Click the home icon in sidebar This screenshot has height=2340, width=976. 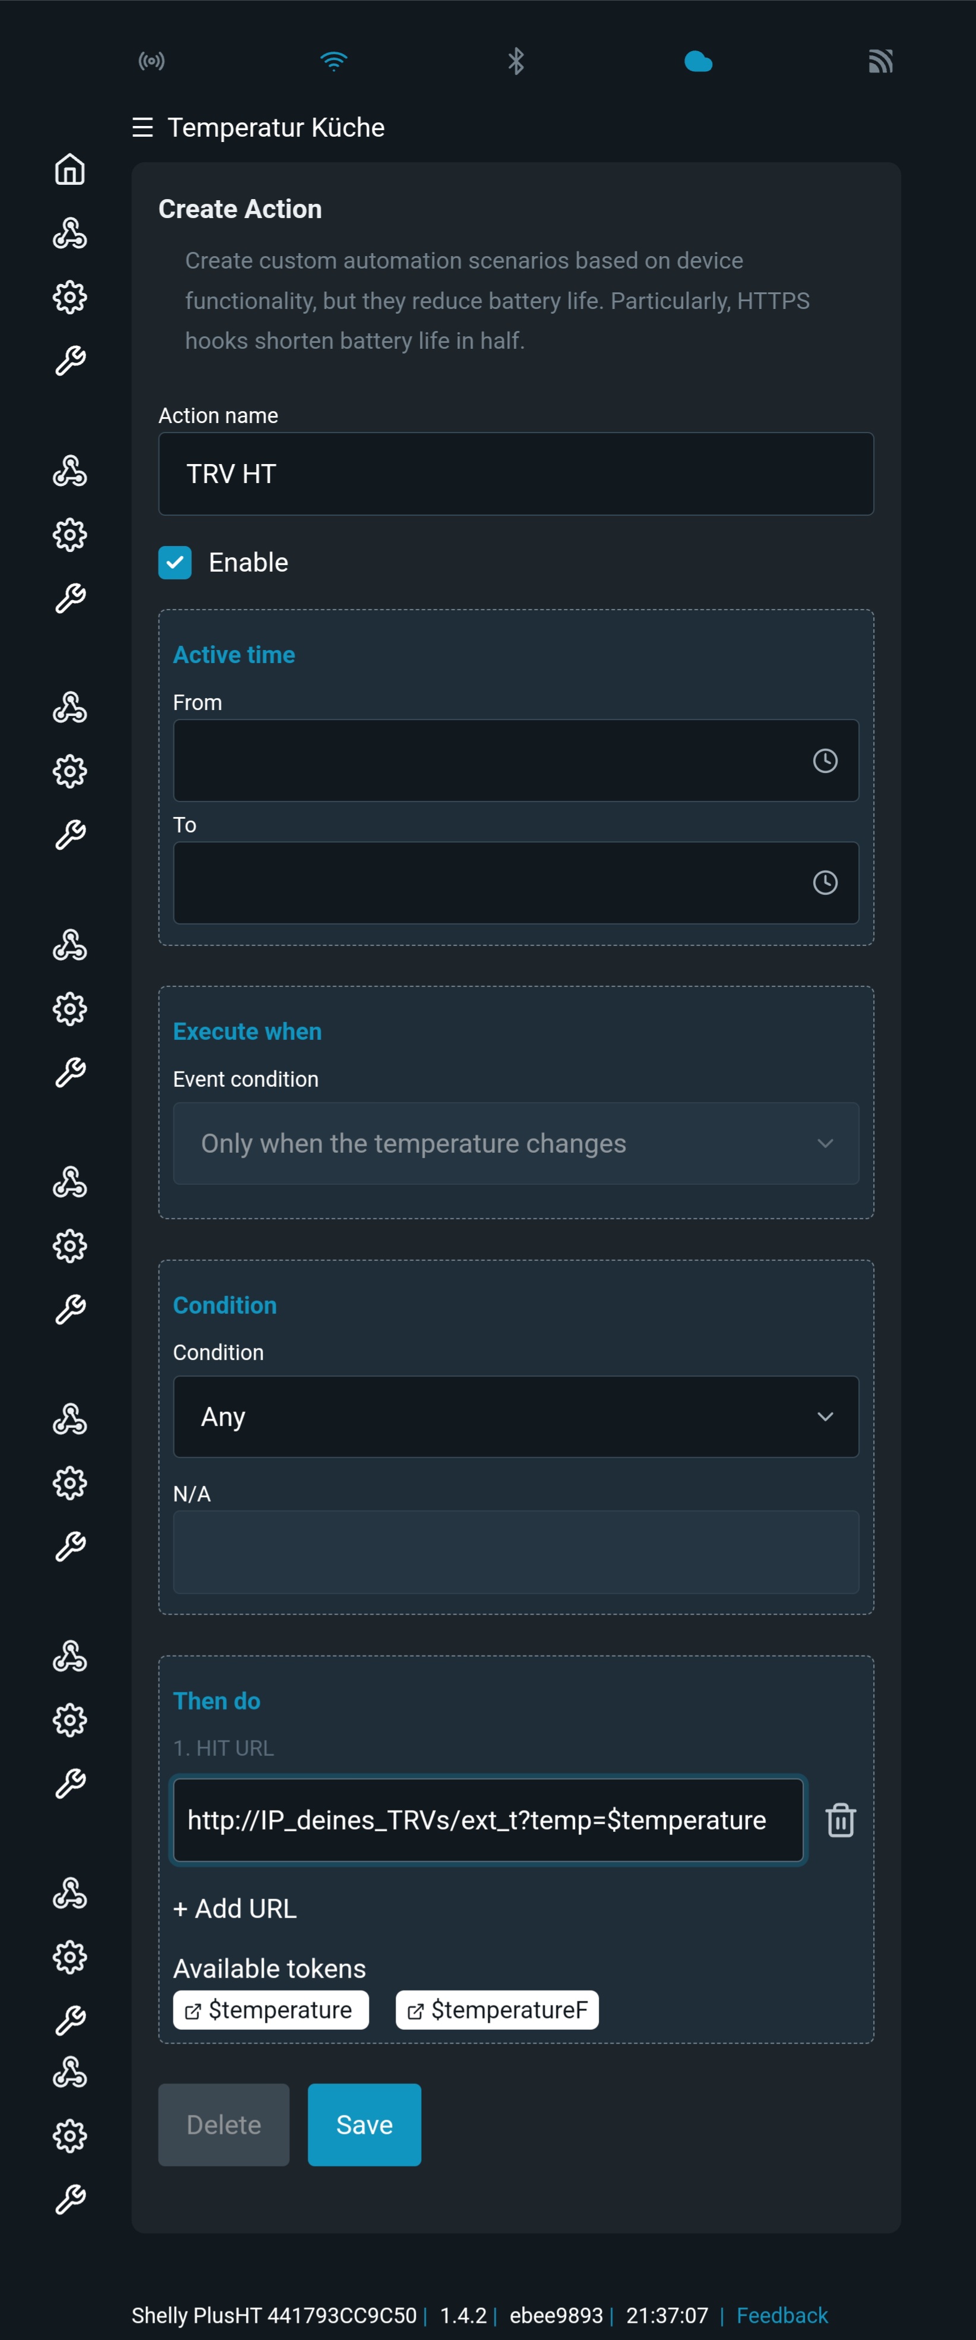coord(70,170)
